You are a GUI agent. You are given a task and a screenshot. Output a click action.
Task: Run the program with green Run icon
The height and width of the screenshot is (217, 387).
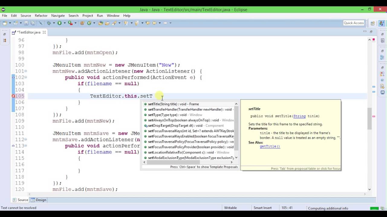(x=60, y=23)
